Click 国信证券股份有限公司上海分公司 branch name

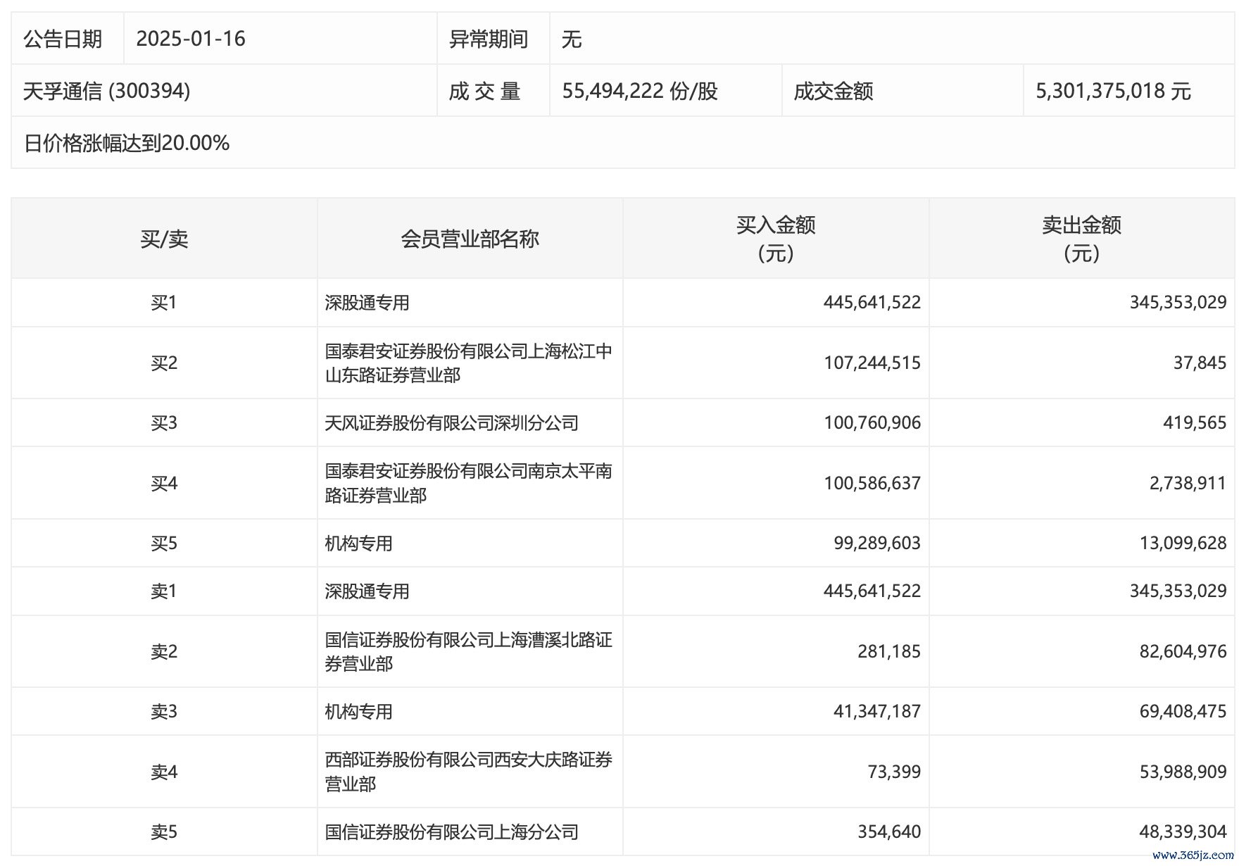pyautogui.click(x=451, y=832)
